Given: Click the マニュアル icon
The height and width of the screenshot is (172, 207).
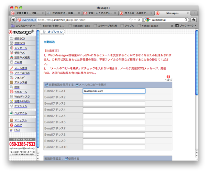Looking at the screenshot, I should [x=12, y=120].
